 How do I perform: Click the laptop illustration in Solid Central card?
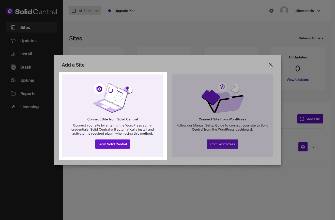113,98
